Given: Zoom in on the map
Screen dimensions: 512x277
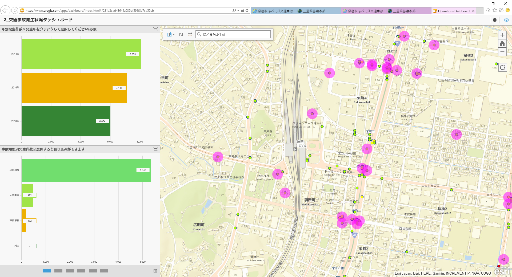Looking at the screenshot, I should tap(502, 35).
